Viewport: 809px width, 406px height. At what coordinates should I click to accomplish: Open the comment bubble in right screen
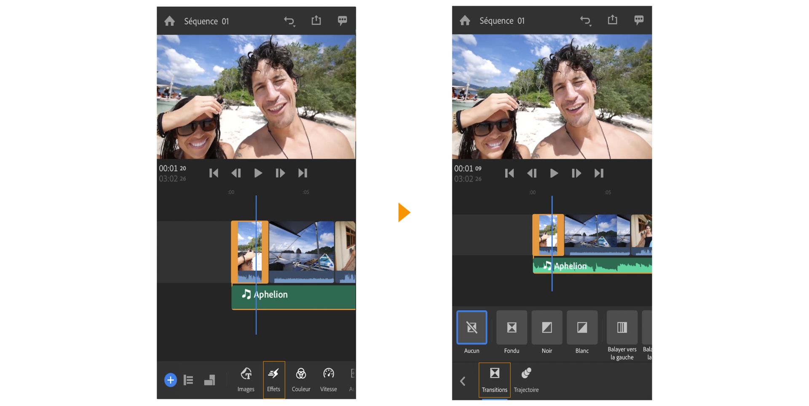[x=639, y=20]
